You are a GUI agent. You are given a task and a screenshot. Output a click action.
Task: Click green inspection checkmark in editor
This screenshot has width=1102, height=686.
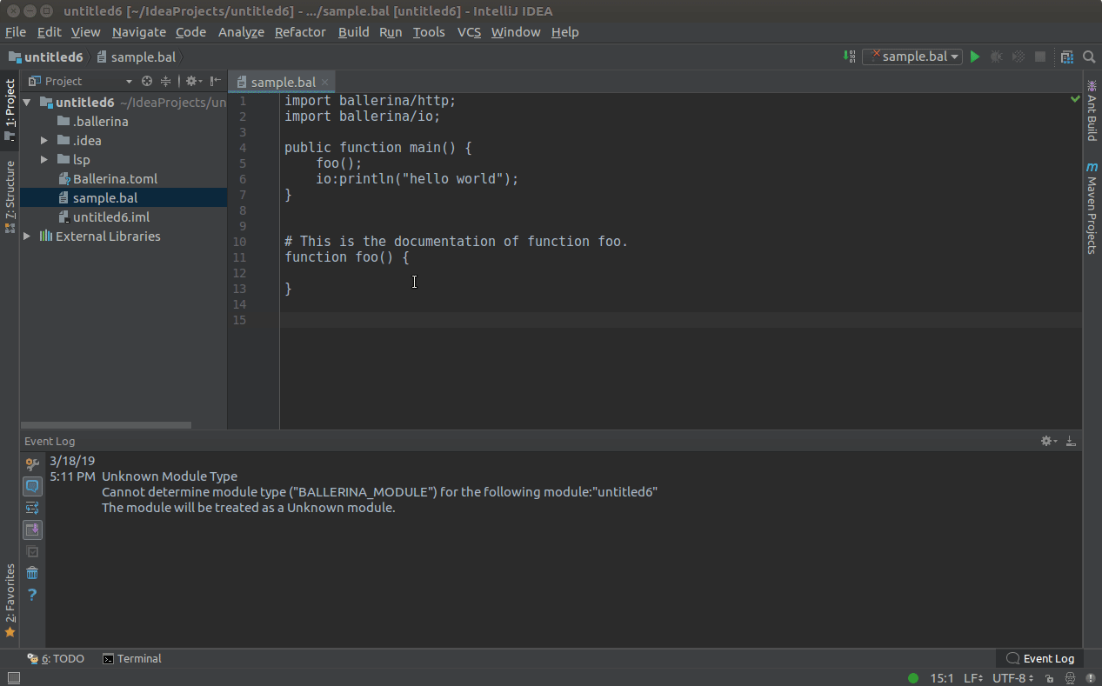[1075, 100]
